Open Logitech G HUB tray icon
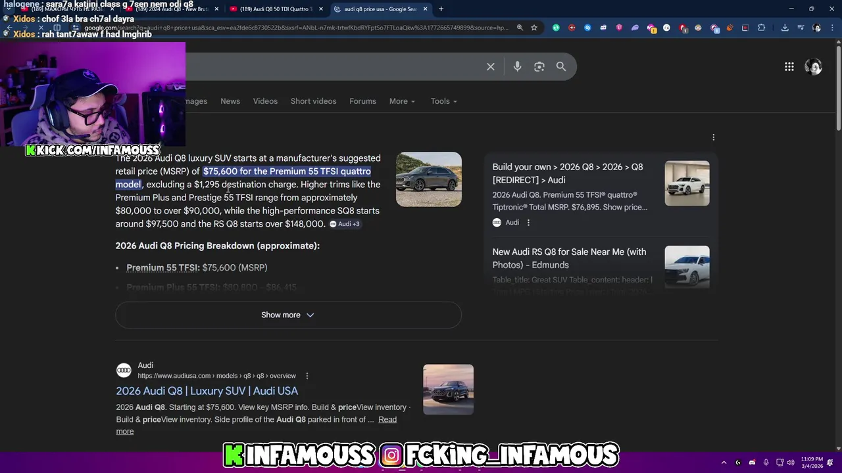This screenshot has width=842, height=473. click(x=738, y=462)
